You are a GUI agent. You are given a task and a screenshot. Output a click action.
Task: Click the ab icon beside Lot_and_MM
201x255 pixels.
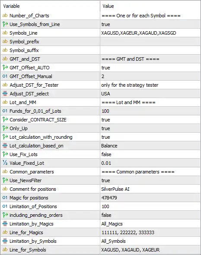(5, 102)
